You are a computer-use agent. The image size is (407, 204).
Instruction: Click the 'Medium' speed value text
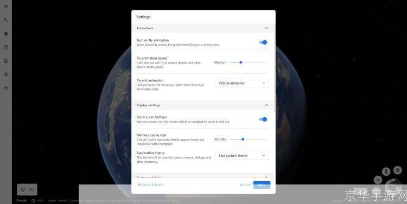[220, 62]
